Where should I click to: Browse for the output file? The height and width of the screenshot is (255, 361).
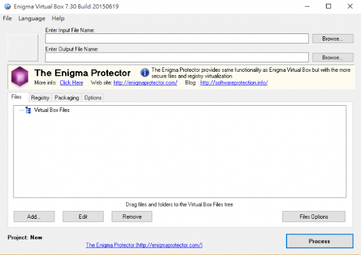point(333,58)
